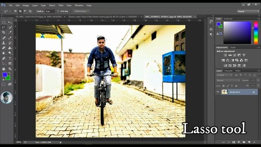Image resolution: width=261 pixels, height=147 pixels.
Task: Choose New selection mode in options bar
Action: click(x=15, y=11)
